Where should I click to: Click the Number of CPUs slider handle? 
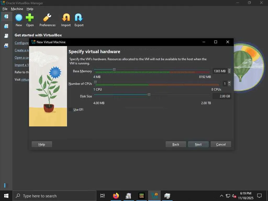coord(95,82)
